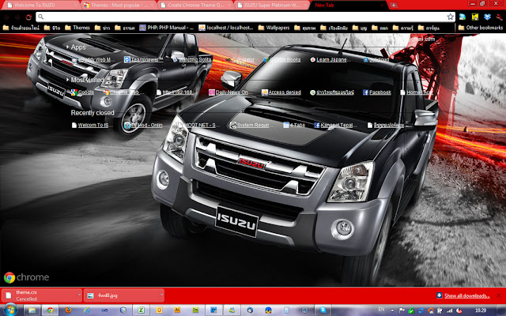Screen dimensions: 506x316
Task: Open Daily News Online link
Action: point(228,92)
